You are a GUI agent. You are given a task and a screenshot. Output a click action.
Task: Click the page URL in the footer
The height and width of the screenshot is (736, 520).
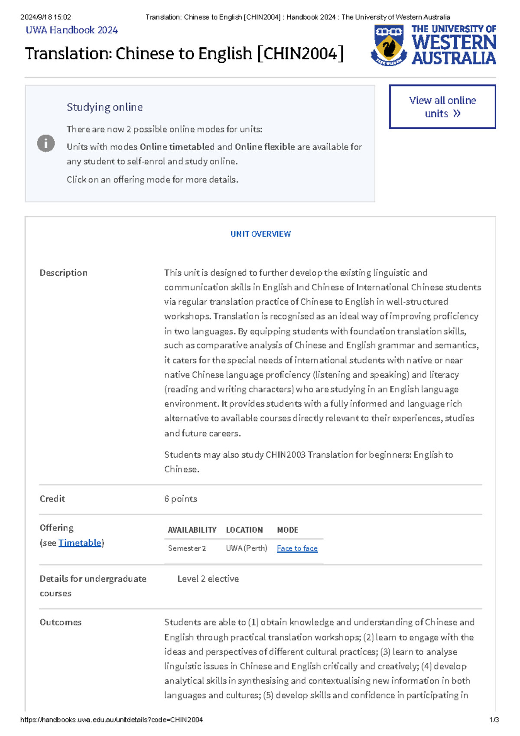111,720
